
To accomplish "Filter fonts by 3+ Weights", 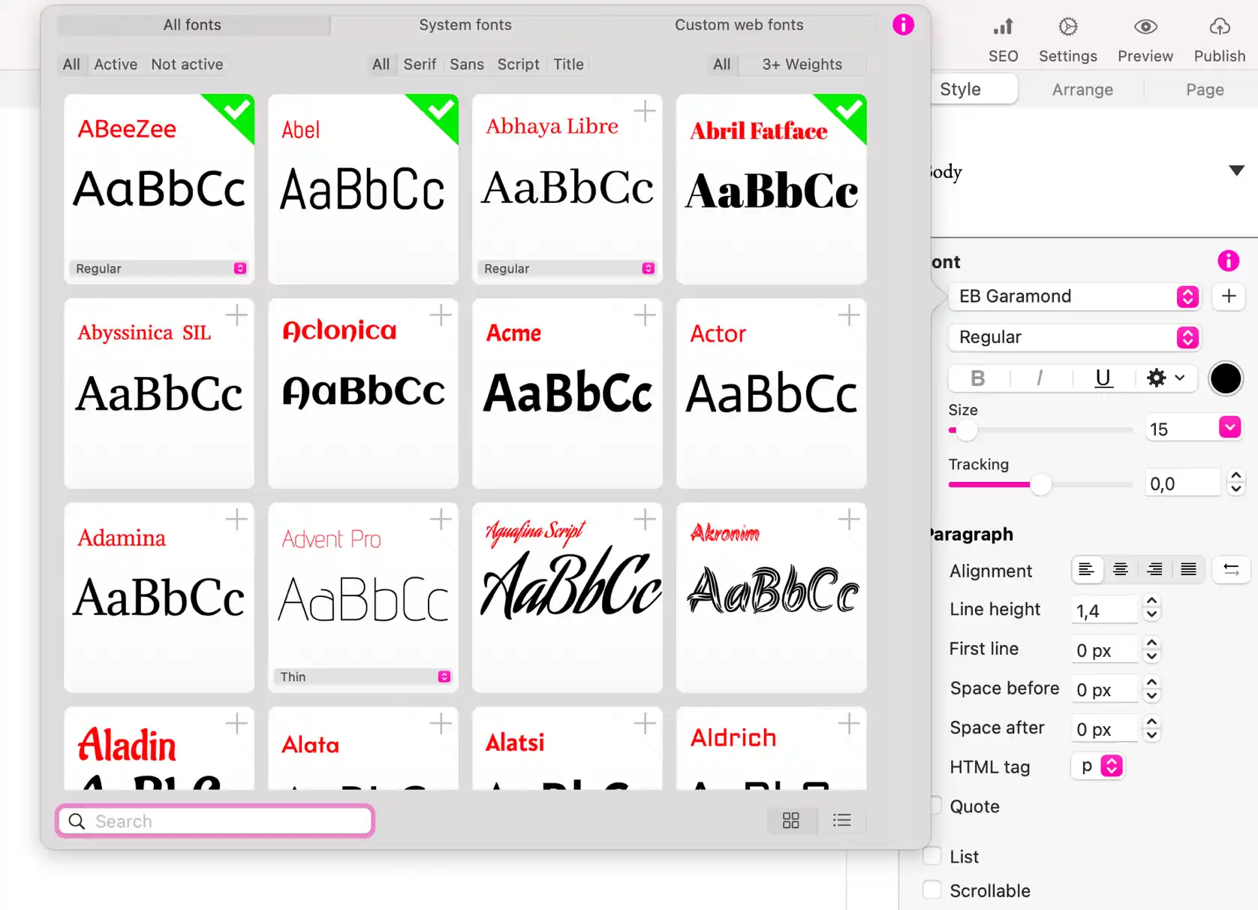I will point(802,65).
